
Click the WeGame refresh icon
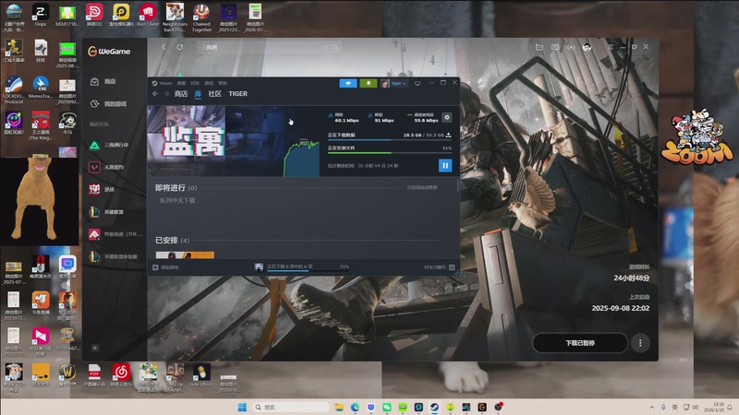179,47
